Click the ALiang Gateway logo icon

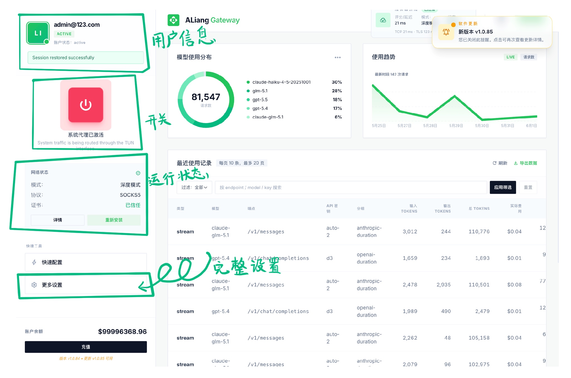pyautogui.click(x=173, y=20)
